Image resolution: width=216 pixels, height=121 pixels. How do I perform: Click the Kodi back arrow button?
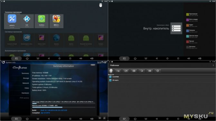pyautogui.click(x=100, y=118)
